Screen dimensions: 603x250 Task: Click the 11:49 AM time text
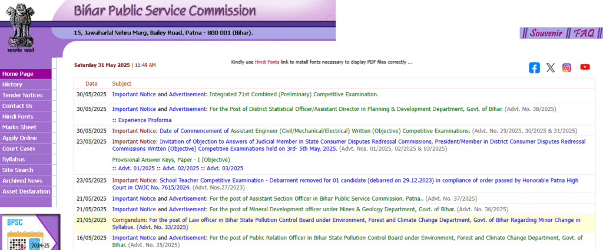(145, 65)
